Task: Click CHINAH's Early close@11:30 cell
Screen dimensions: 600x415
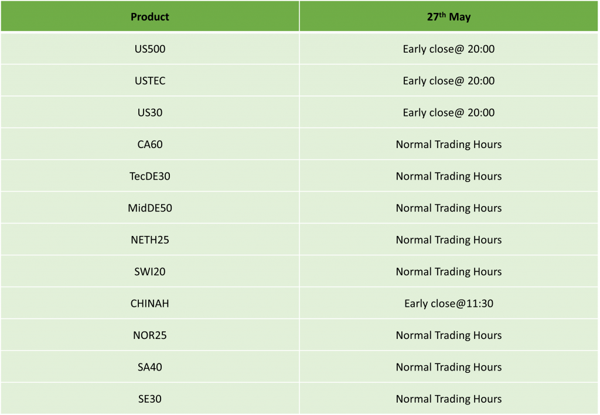Action: click(x=448, y=303)
